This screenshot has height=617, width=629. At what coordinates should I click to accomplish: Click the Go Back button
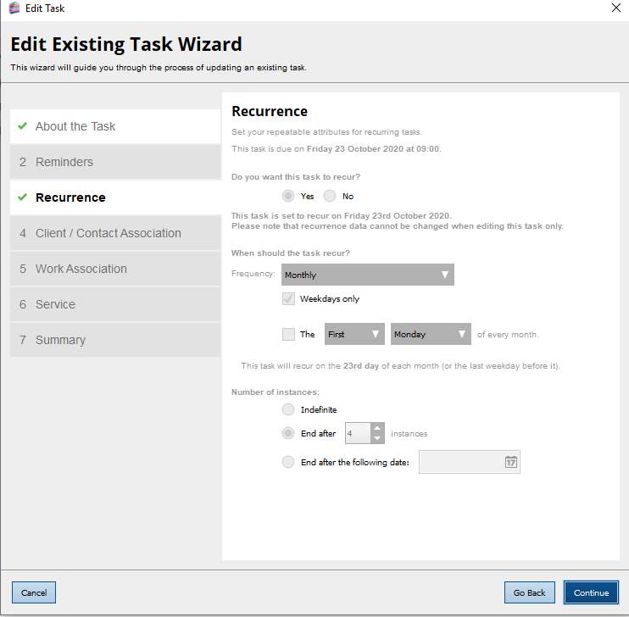(530, 592)
